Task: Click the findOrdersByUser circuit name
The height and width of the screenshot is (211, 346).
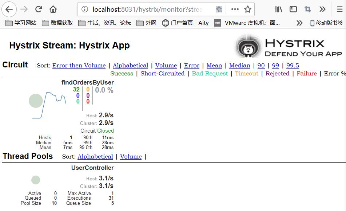Action: [x=88, y=83]
